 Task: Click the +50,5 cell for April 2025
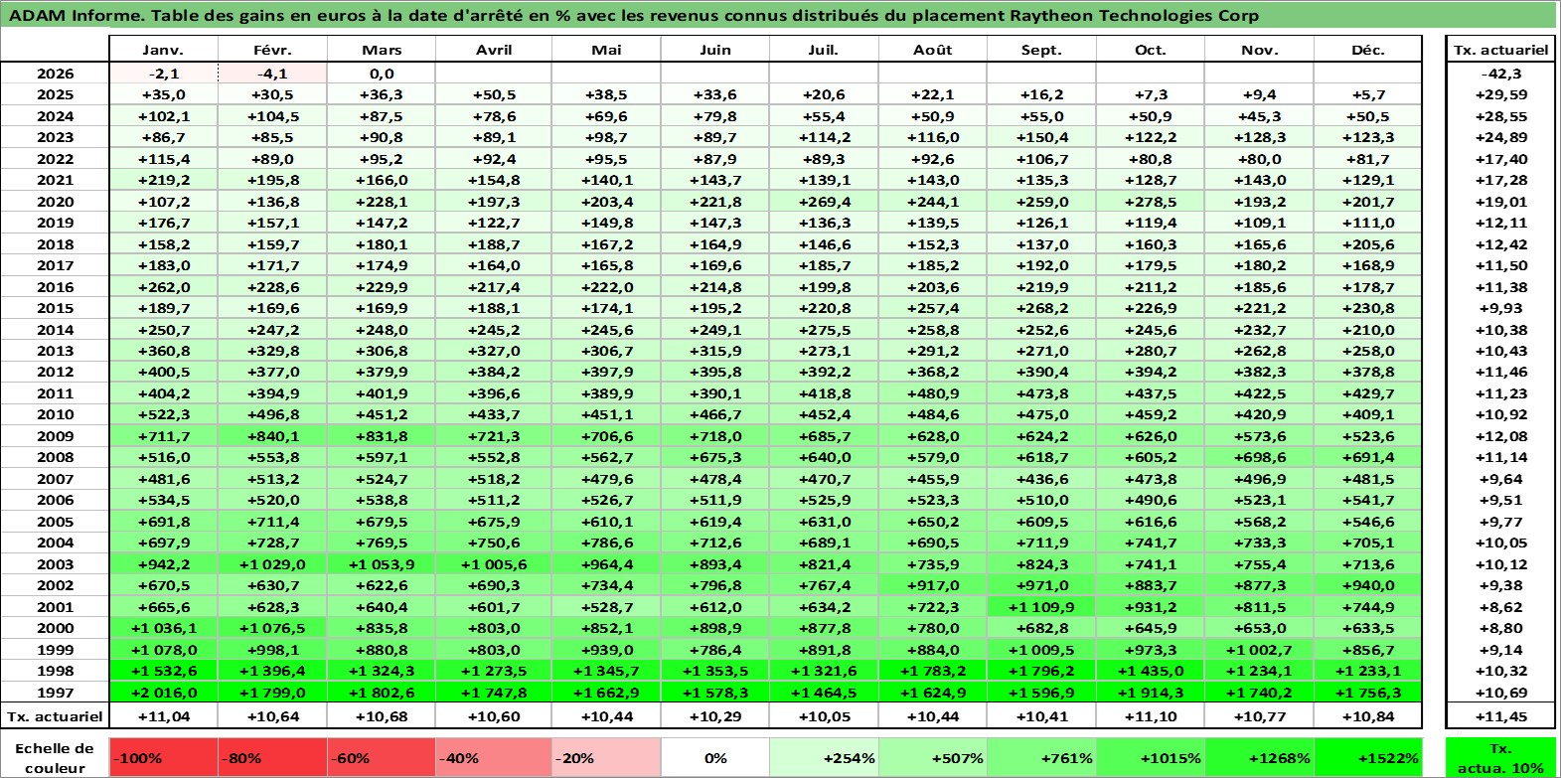click(494, 94)
